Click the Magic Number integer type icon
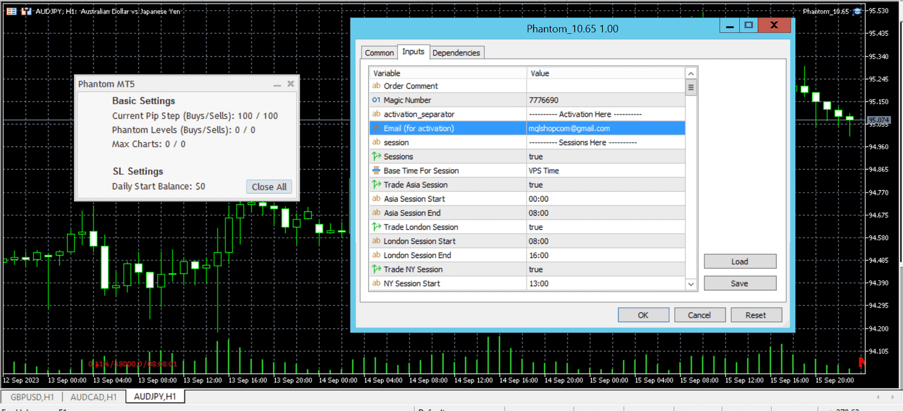The width and height of the screenshot is (903, 411). (x=376, y=100)
